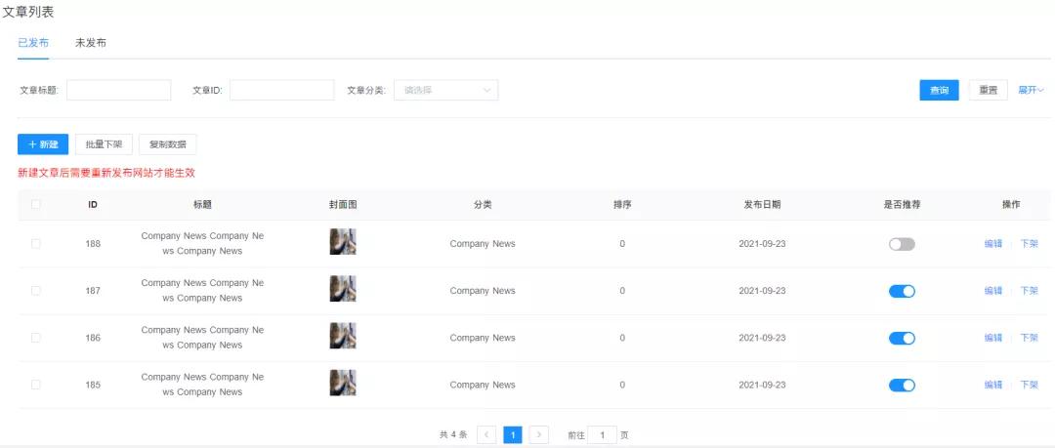Click 编辑 for article 187
This screenshot has height=448, width=1055.
tap(993, 291)
